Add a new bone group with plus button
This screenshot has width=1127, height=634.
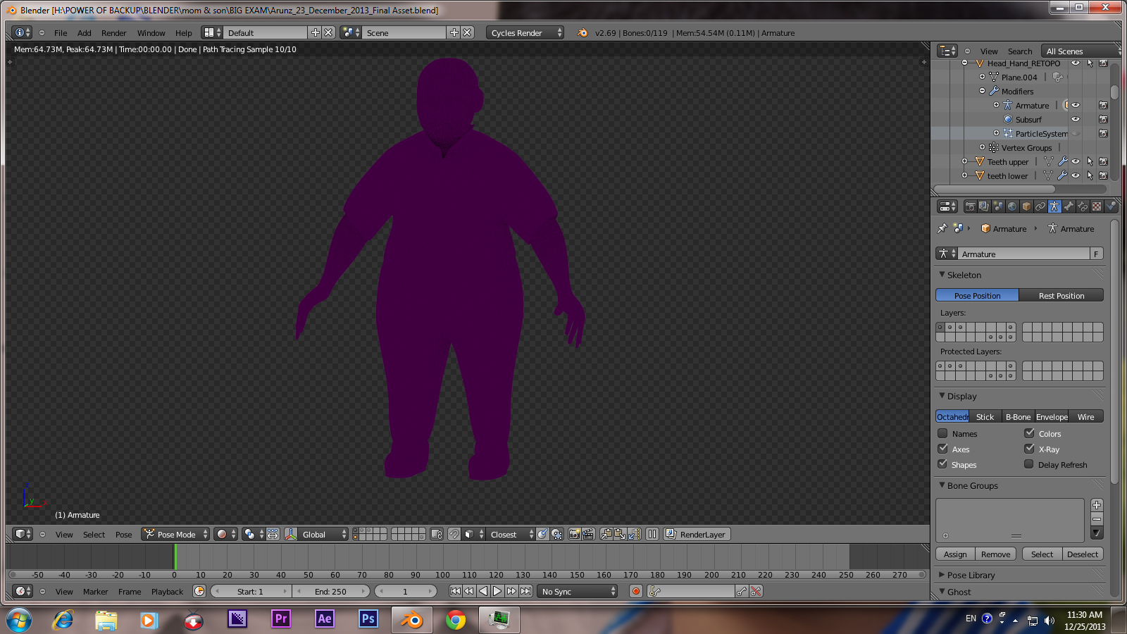[x=1097, y=505]
